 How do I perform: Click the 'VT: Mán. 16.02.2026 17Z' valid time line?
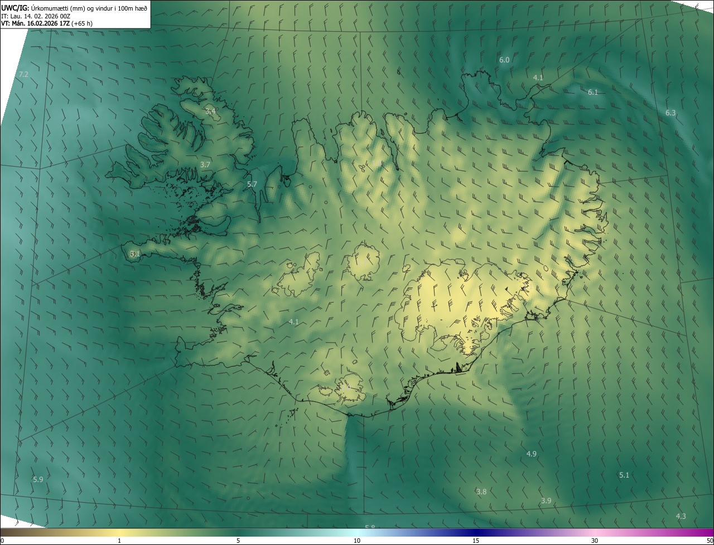click(x=47, y=23)
